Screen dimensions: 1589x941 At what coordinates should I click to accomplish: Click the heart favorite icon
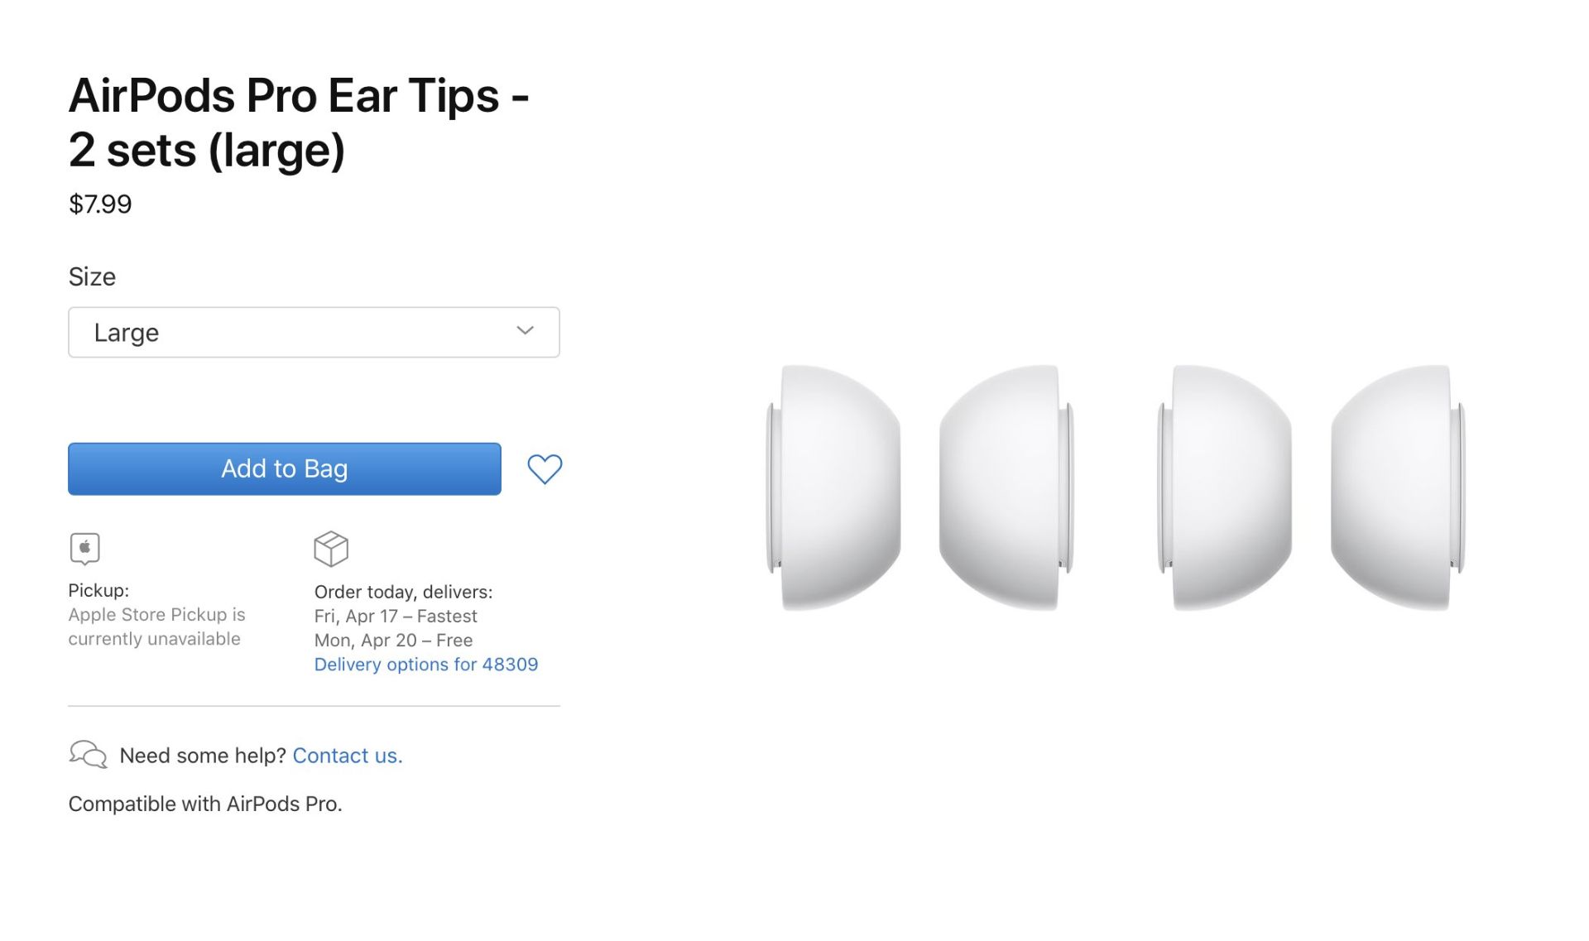(545, 469)
